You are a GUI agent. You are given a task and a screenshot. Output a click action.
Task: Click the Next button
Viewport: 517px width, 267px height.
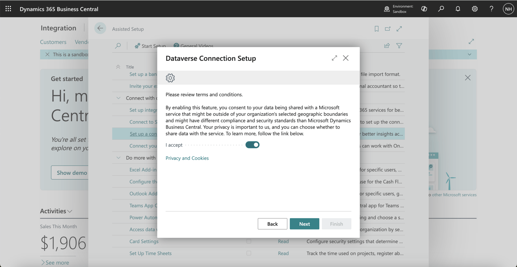pos(304,224)
